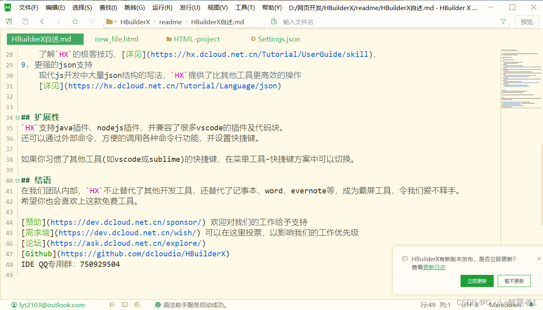This screenshot has width=543, height=310.
Task: Click HBuilderX自述.md breadcrumb segment
Action: pos(217,22)
